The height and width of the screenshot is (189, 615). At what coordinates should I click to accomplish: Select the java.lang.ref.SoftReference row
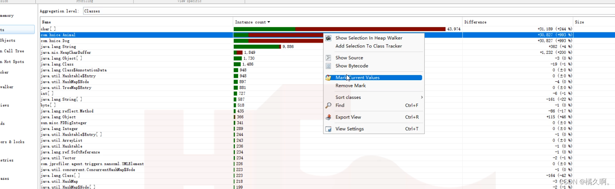pos(327,152)
